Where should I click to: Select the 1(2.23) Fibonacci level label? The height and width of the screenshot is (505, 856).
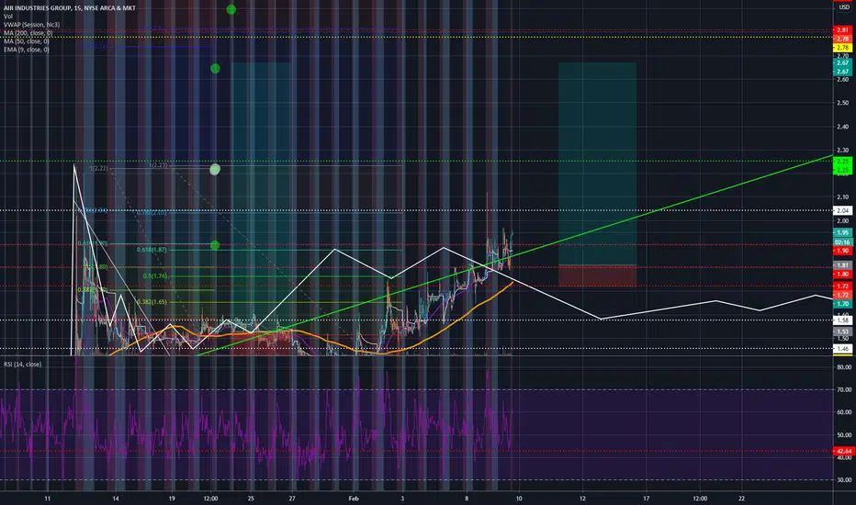click(x=158, y=165)
